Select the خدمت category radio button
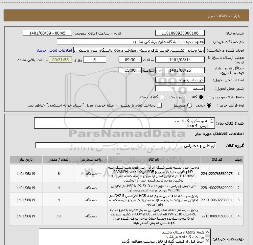The height and width of the screenshot is (245, 253). point(184,97)
